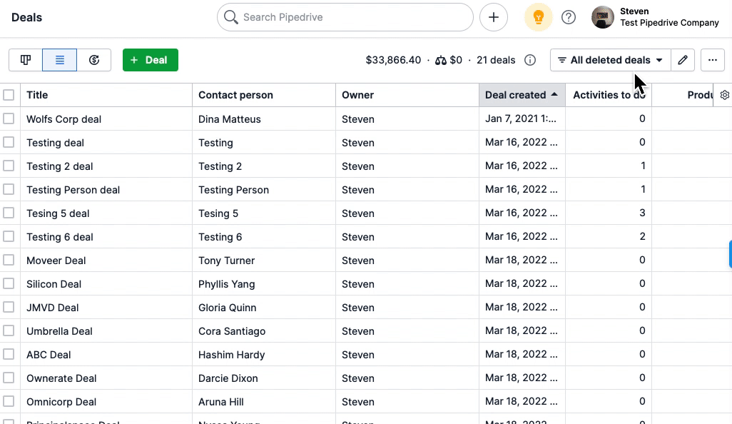This screenshot has height=424, width=732.
Task: Open the column settings gear
Action: [725, 95]
